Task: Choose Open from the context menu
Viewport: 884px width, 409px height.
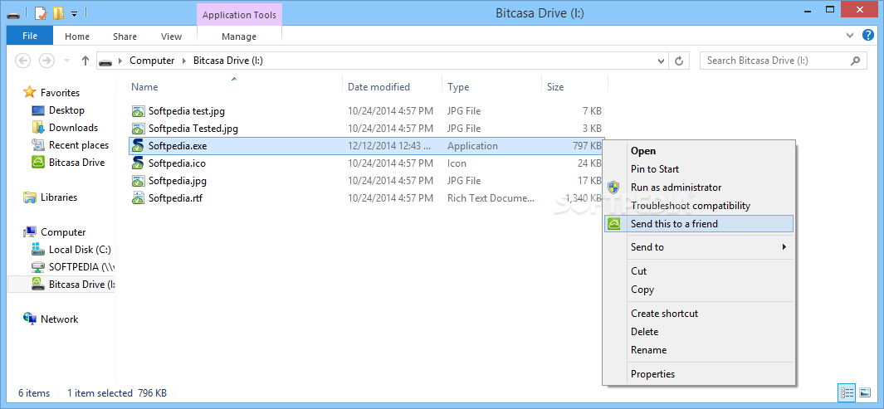Action: tap(643, 151)
